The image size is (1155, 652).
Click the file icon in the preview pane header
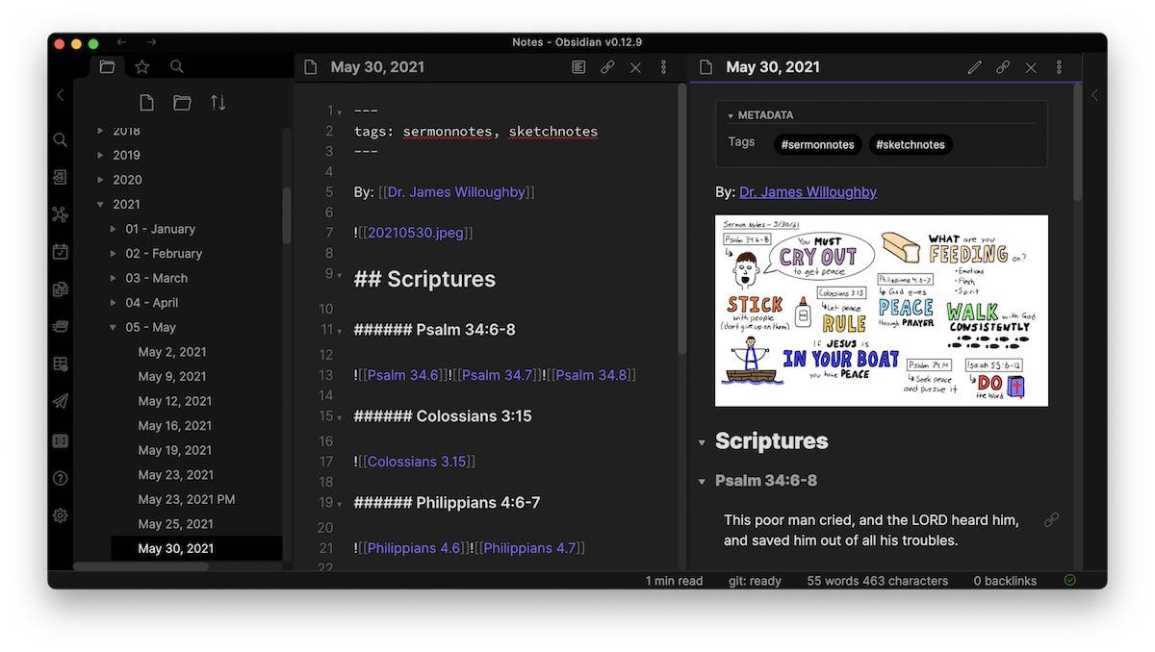[x=706, y=67]
